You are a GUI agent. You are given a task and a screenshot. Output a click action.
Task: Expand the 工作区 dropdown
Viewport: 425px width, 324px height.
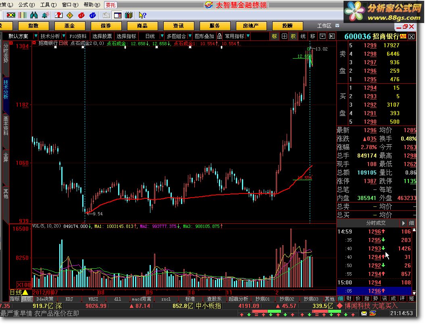(337, 25)
